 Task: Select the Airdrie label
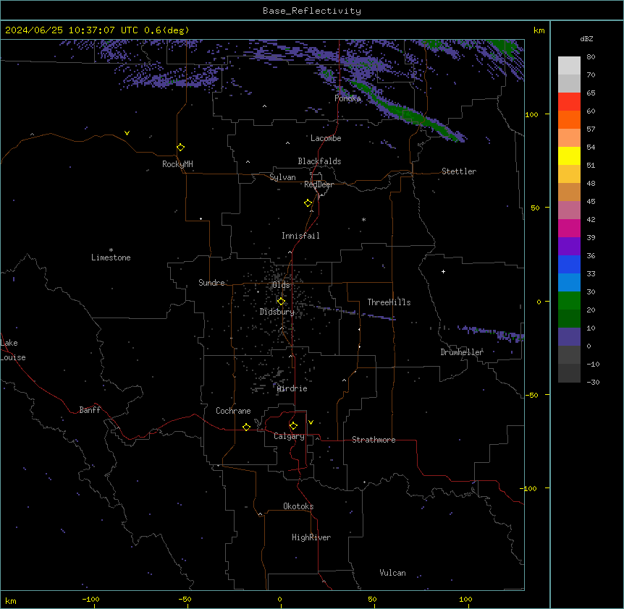pos(292,388)
